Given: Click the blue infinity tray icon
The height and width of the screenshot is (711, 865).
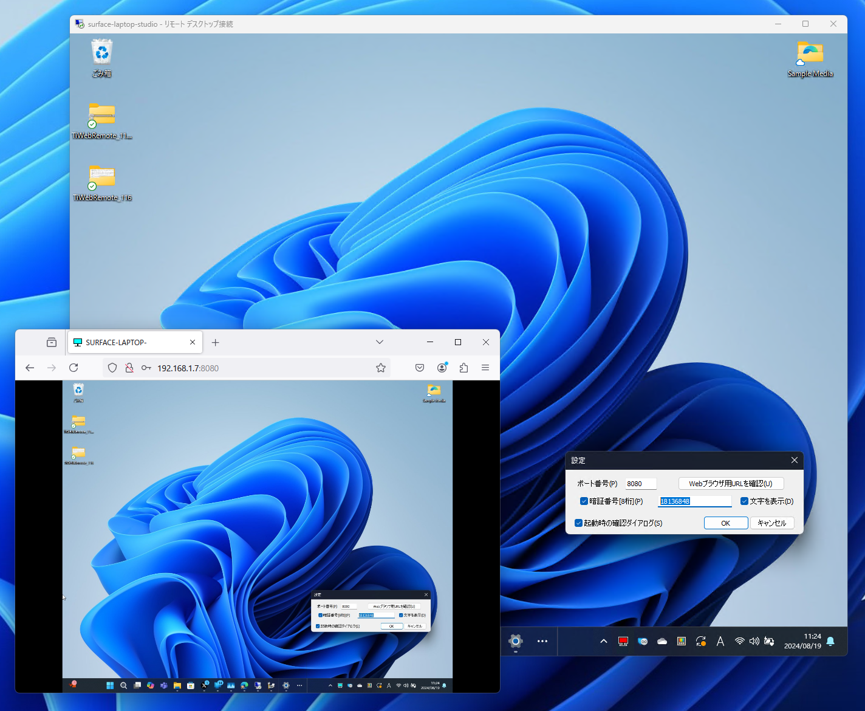Looking at the screenshot, I should 643,641.
